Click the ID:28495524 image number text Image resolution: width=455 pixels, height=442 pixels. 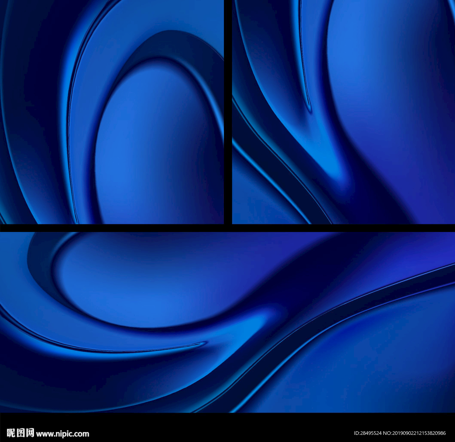(x=368, y=433)
